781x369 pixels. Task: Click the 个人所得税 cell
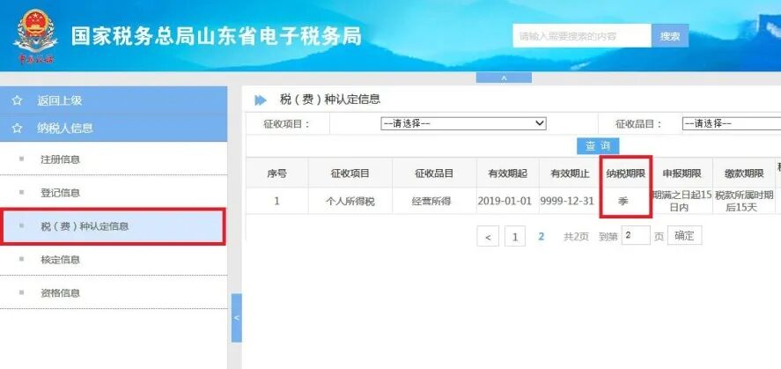350,201
